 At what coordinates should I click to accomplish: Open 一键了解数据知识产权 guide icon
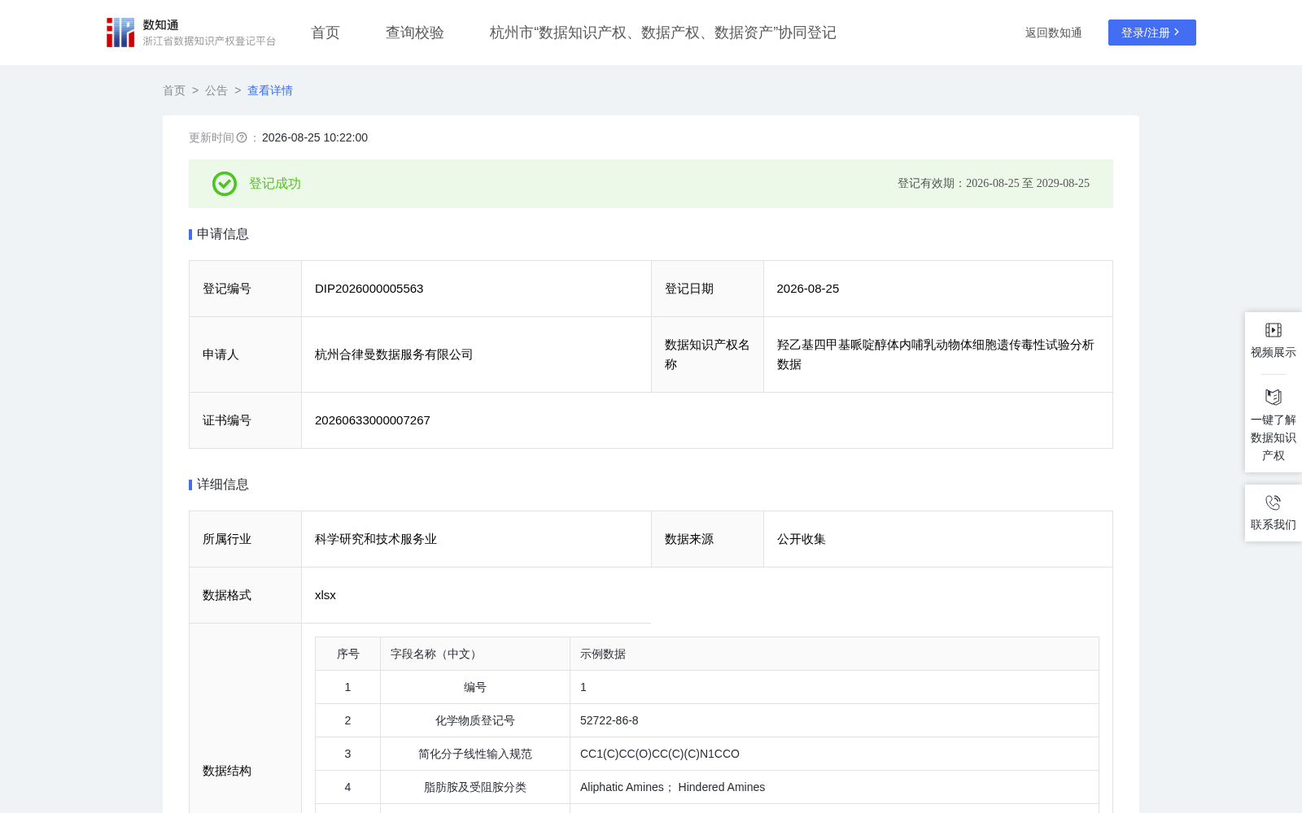coord(1274,397)
